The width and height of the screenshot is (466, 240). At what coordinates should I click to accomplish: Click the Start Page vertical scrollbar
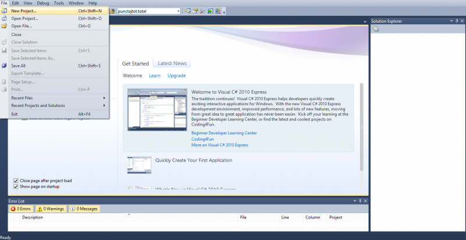click(362, 127)
